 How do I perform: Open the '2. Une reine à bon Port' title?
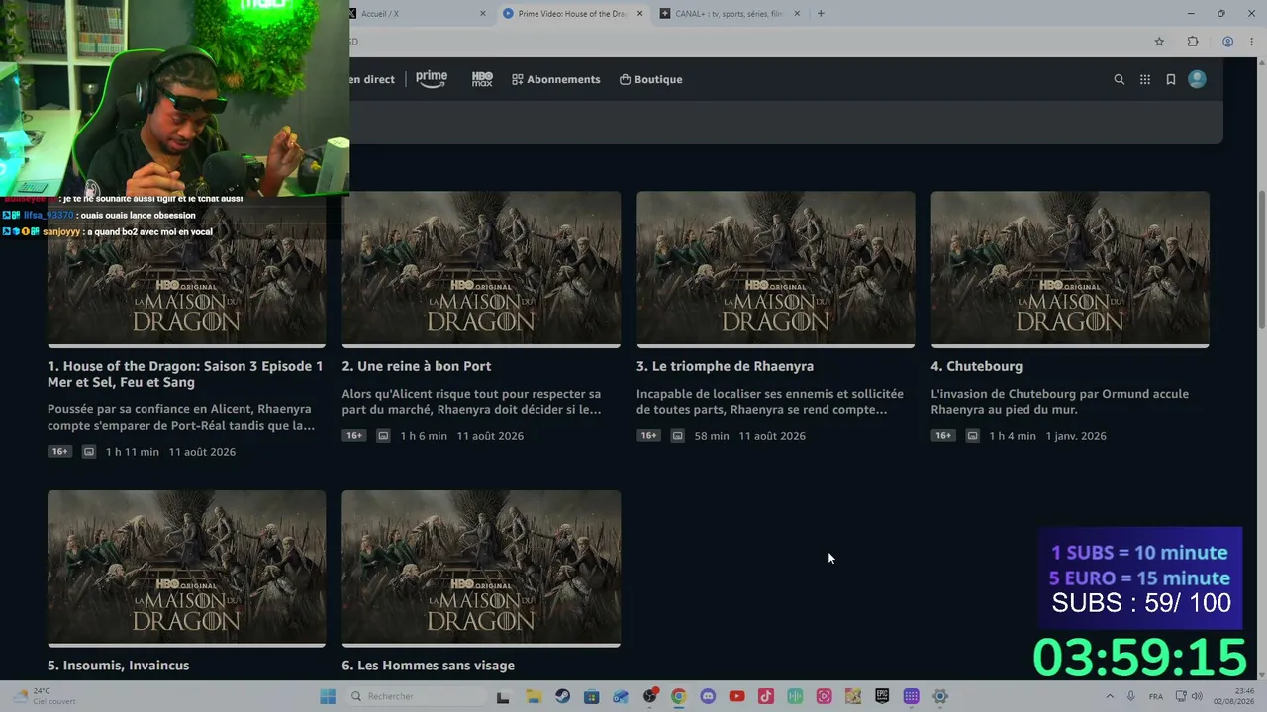pyautogui.click(x=417, y=366)
